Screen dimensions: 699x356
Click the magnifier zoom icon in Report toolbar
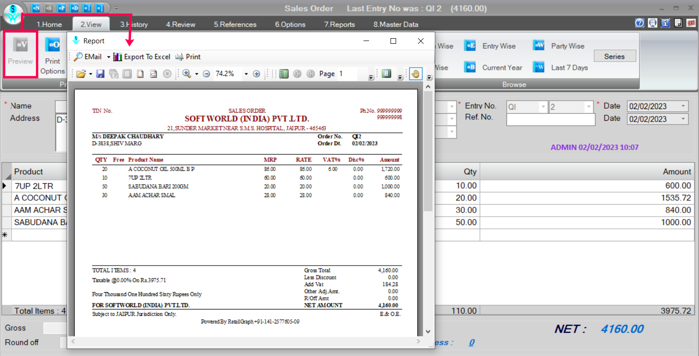187,74
